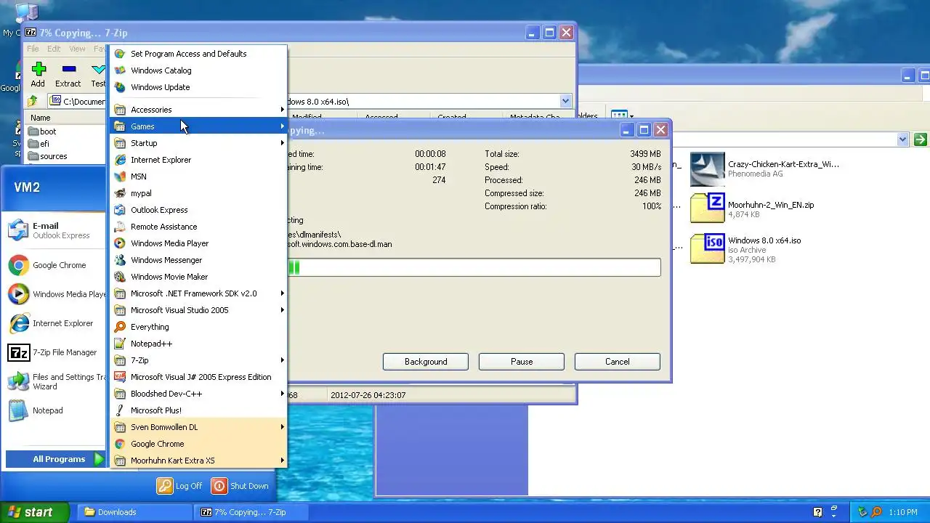Pause the copying operation
The width and height of the screenshot is (930, 523).
tap(522, 362)
